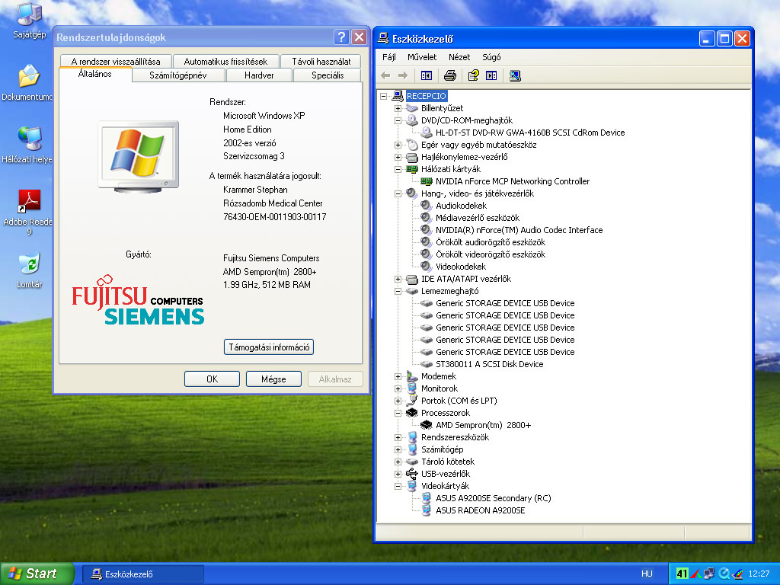Screen dimensions: 780x585
Task: Click the red-green triangle tray icon
Action: (696, 574)
